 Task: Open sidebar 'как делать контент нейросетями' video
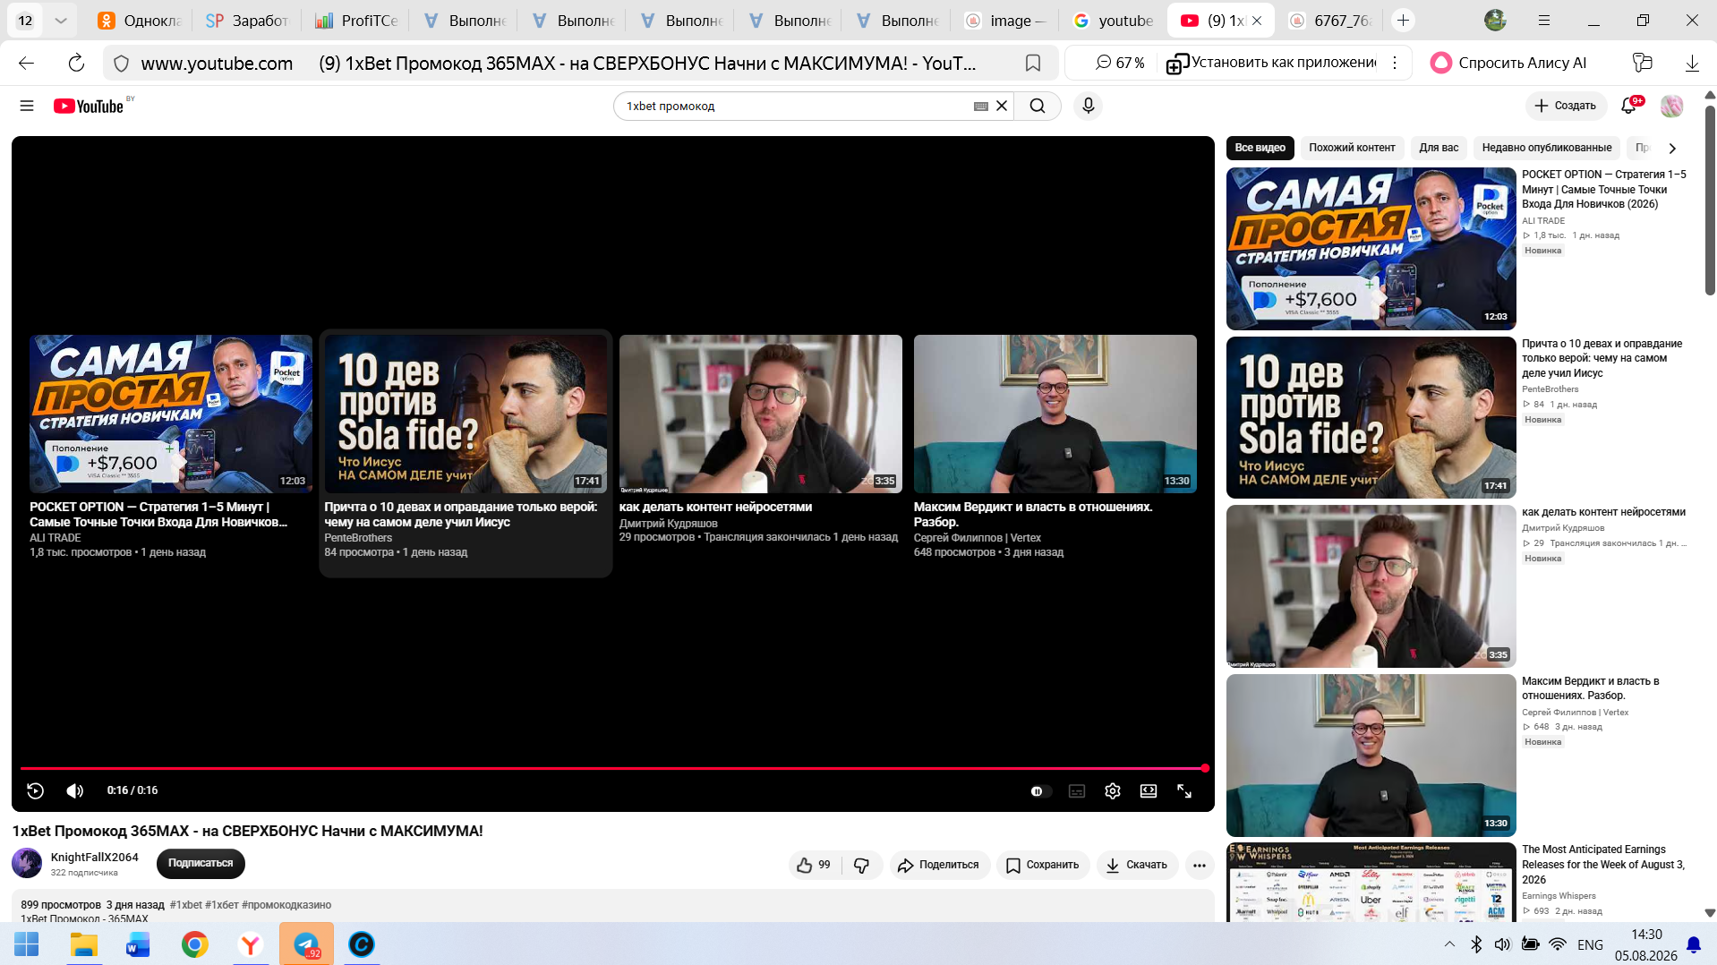click(1371, 586)
